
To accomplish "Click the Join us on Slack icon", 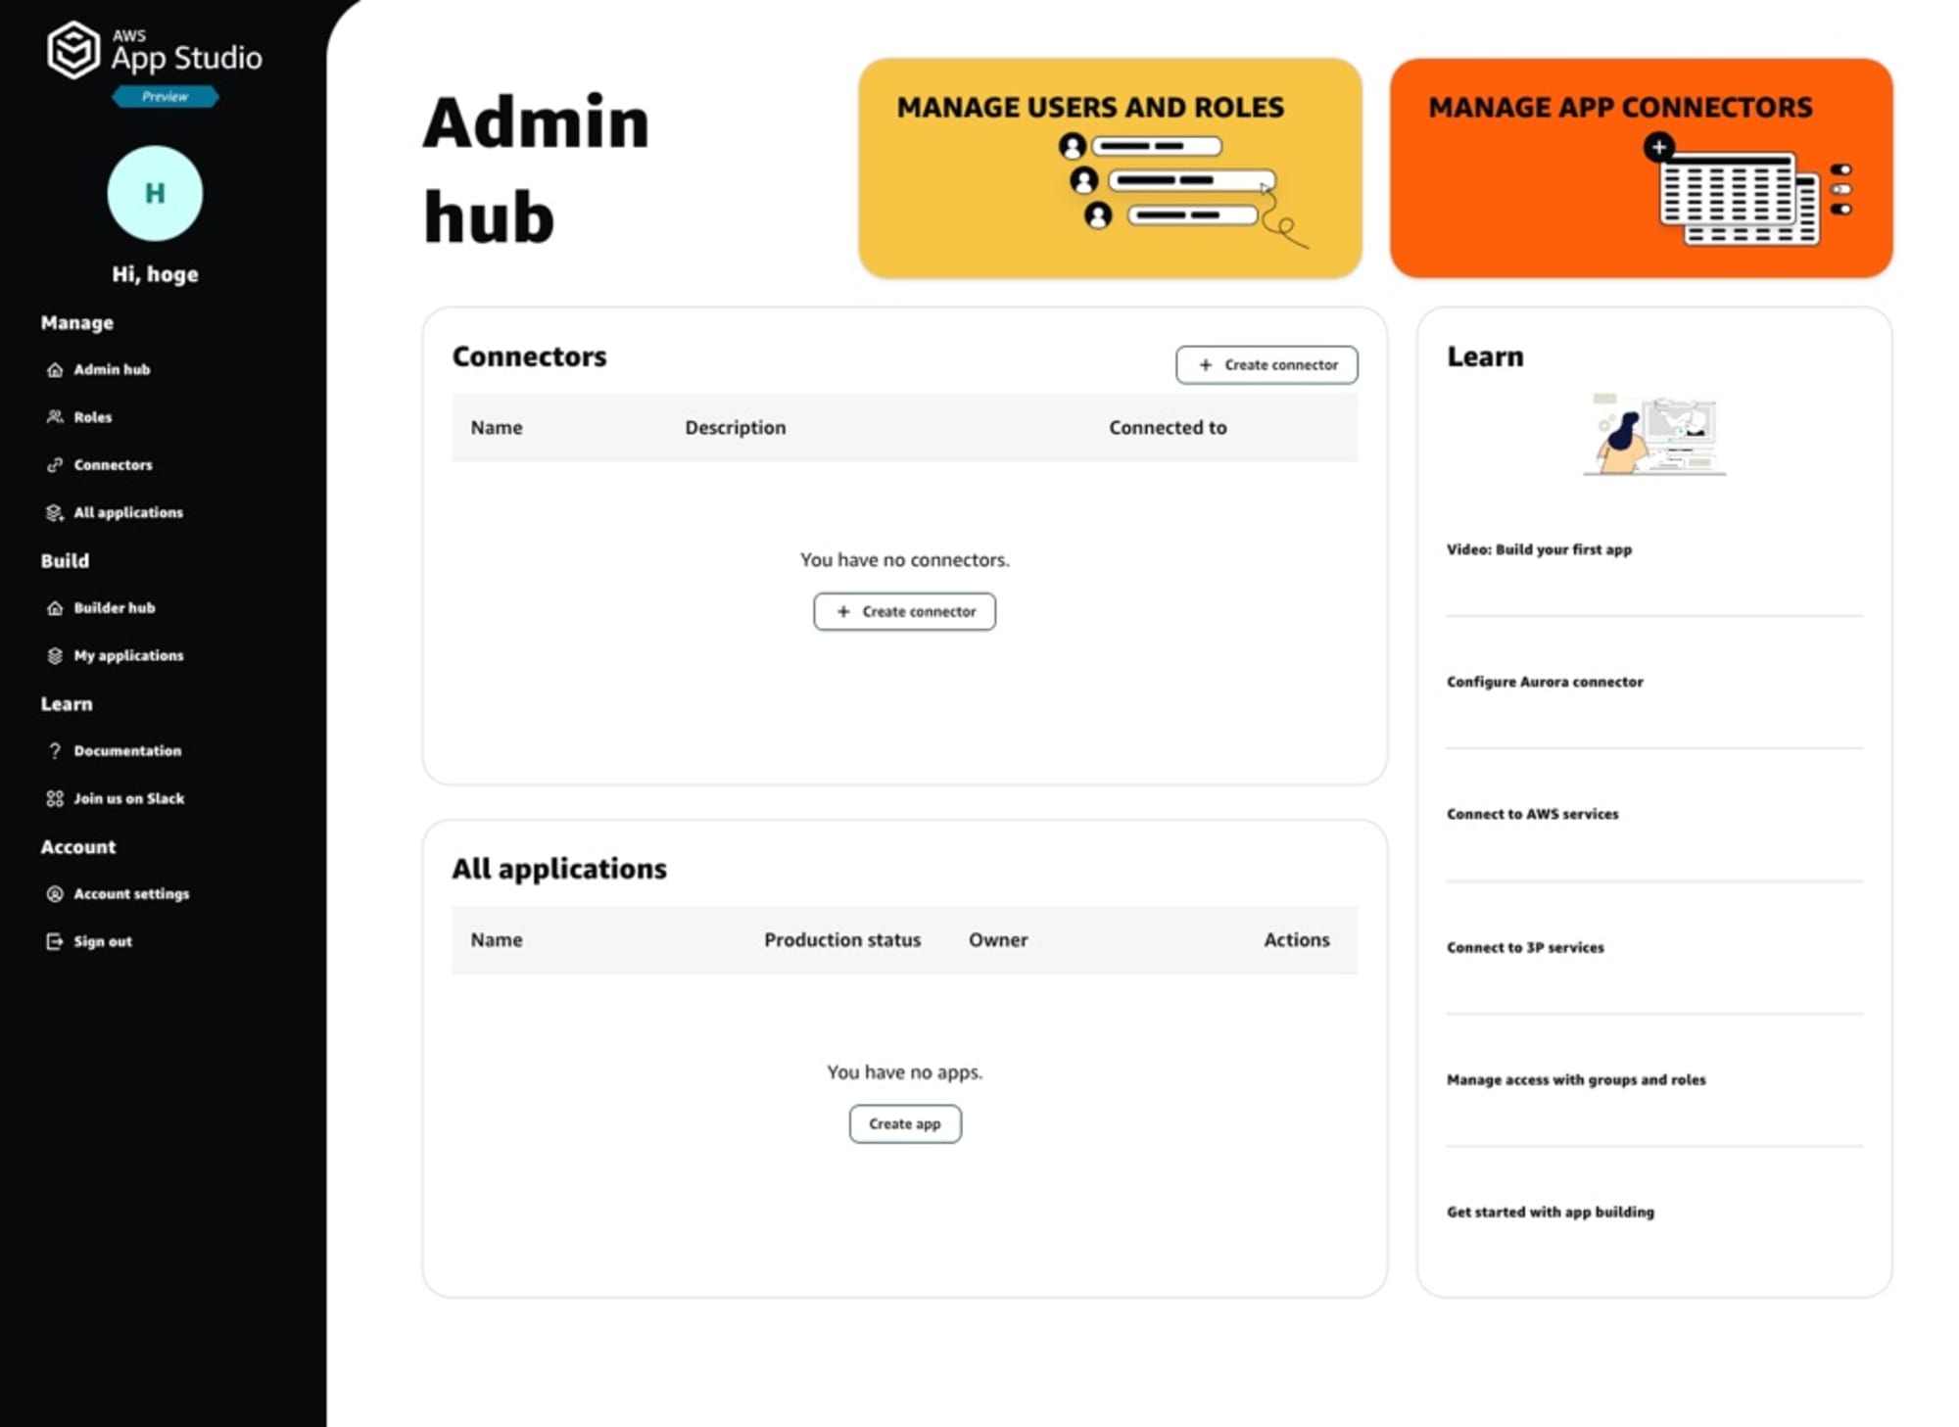I will [x=55, y=798].
